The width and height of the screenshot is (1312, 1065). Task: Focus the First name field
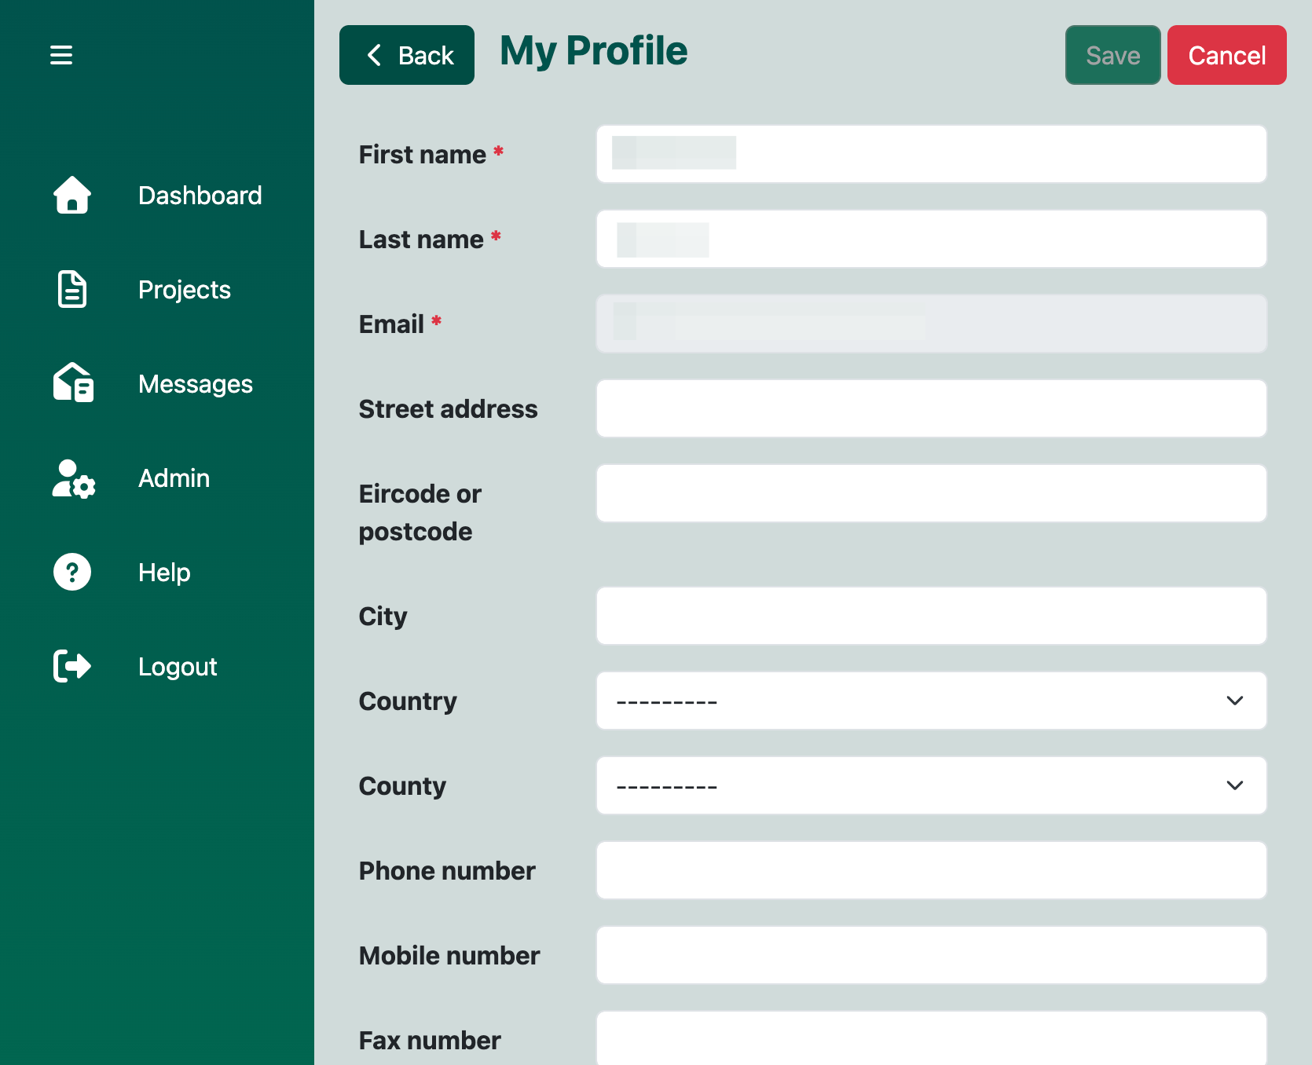click(932, 154)
